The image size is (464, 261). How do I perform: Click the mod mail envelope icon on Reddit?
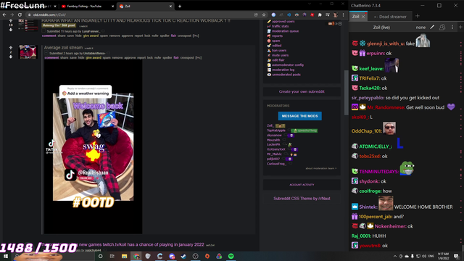tap(331, 24)
